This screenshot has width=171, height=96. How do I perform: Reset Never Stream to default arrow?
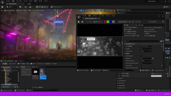(x=162, y=66)
